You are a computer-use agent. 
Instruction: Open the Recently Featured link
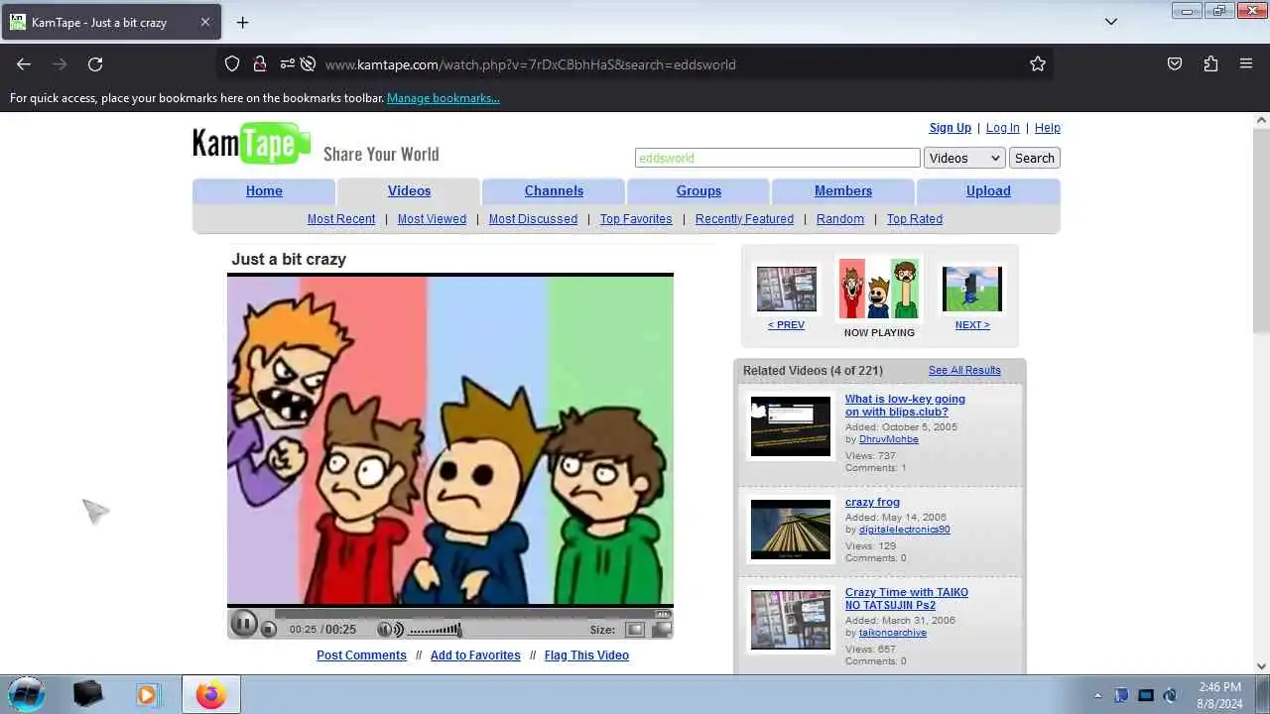point(744,219)
